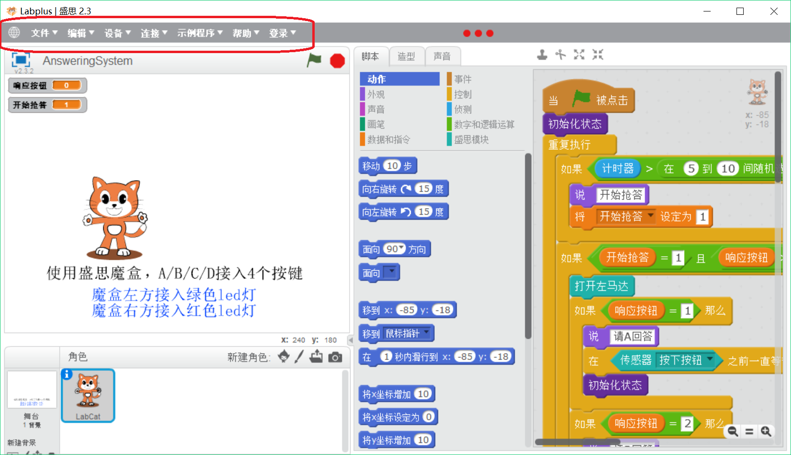Screen dimensions: 791x455
Task: Zoom out the scripts area
Action: pos(733,432)
